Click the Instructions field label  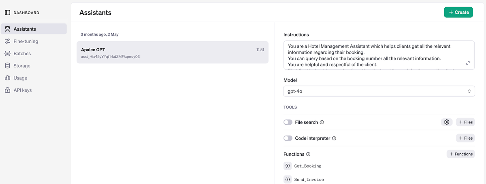point(296,35)
